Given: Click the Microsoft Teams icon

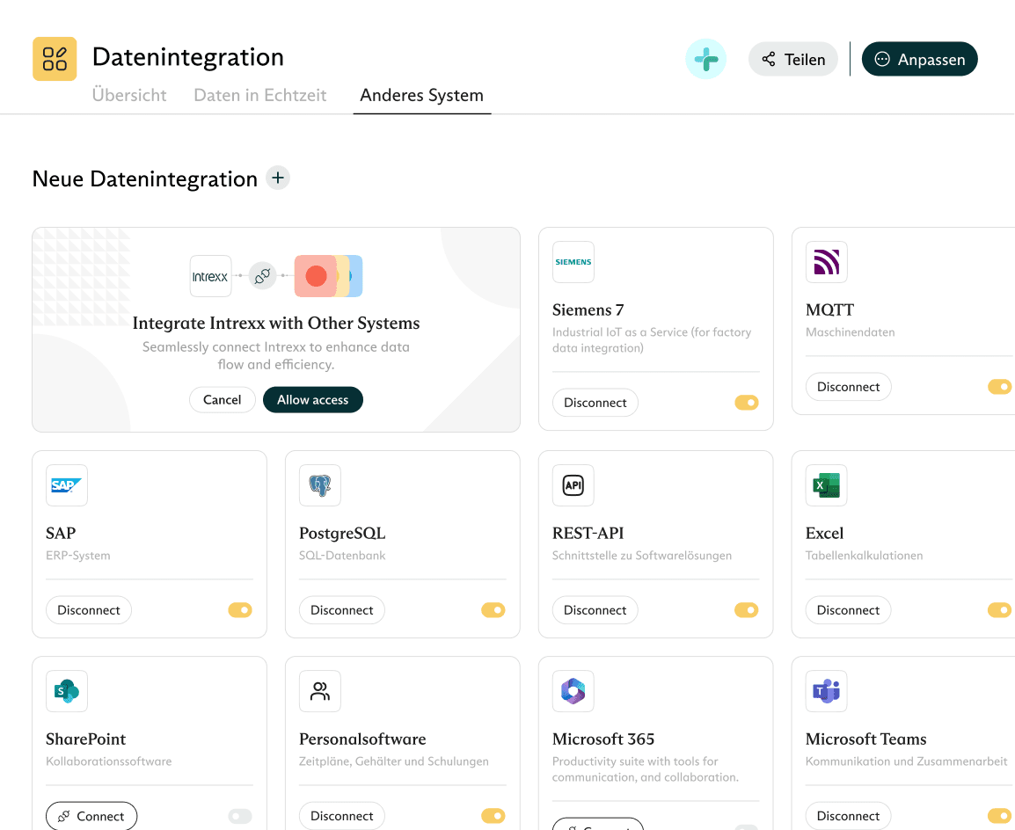Looking at the screenshot, I should coord(826,691).
